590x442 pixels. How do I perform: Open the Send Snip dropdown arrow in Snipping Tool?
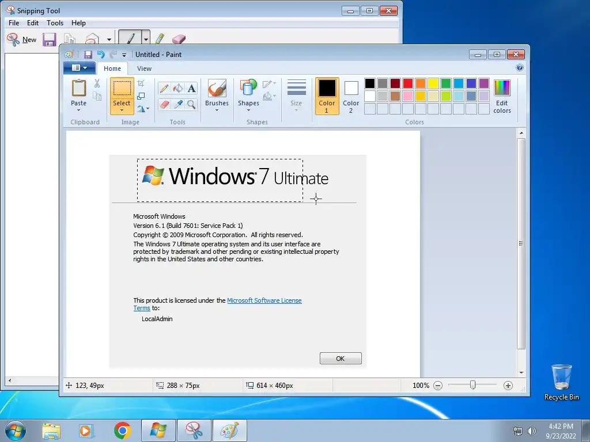(x=109, y=40)
